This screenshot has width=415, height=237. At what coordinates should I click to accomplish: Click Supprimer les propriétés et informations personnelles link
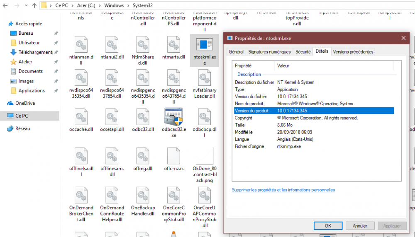283,190
